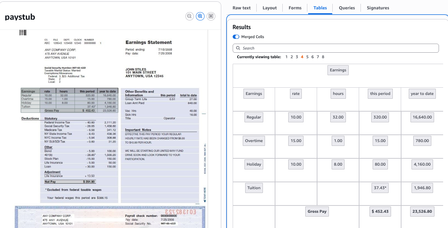This screenshot has width=448, height=228.
Task: Show table number 8
Action: [323, 57]
